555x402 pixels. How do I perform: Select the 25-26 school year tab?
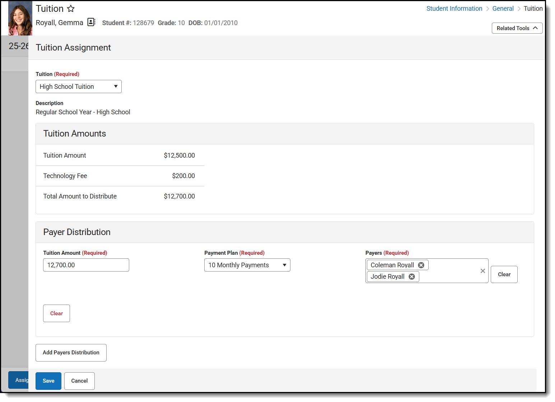point(16,46)
